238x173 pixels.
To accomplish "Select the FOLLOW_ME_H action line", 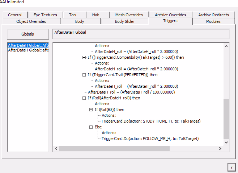I will click(150, 139).
